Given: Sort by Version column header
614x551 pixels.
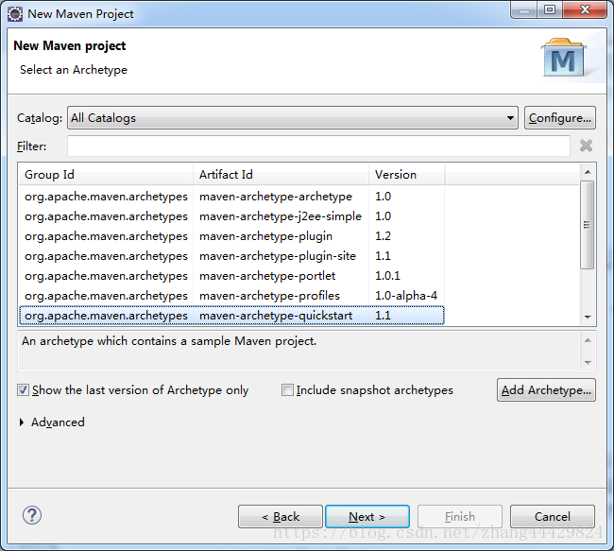Looking at the screenshot, I should (x=406, y=175).
